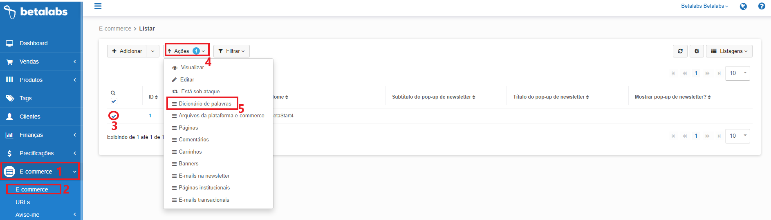Image resolution: width=771 pixels, height=220 pixels.
Task: Sort by Título do pop-up de newsletter column
Action: [x=551, y=97]
